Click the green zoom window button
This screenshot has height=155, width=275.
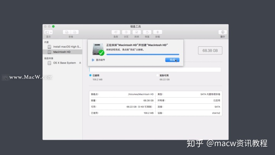click(x=53, y=26)
